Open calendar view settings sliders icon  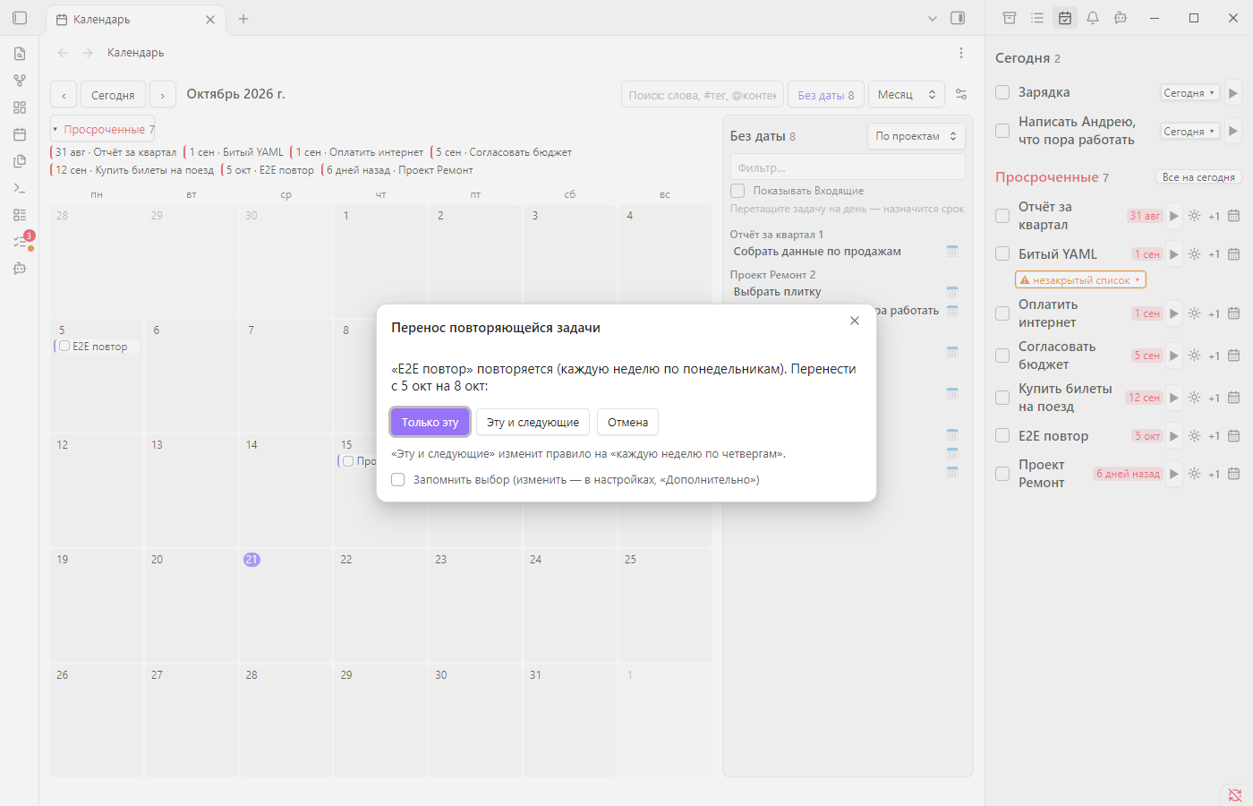961,94
